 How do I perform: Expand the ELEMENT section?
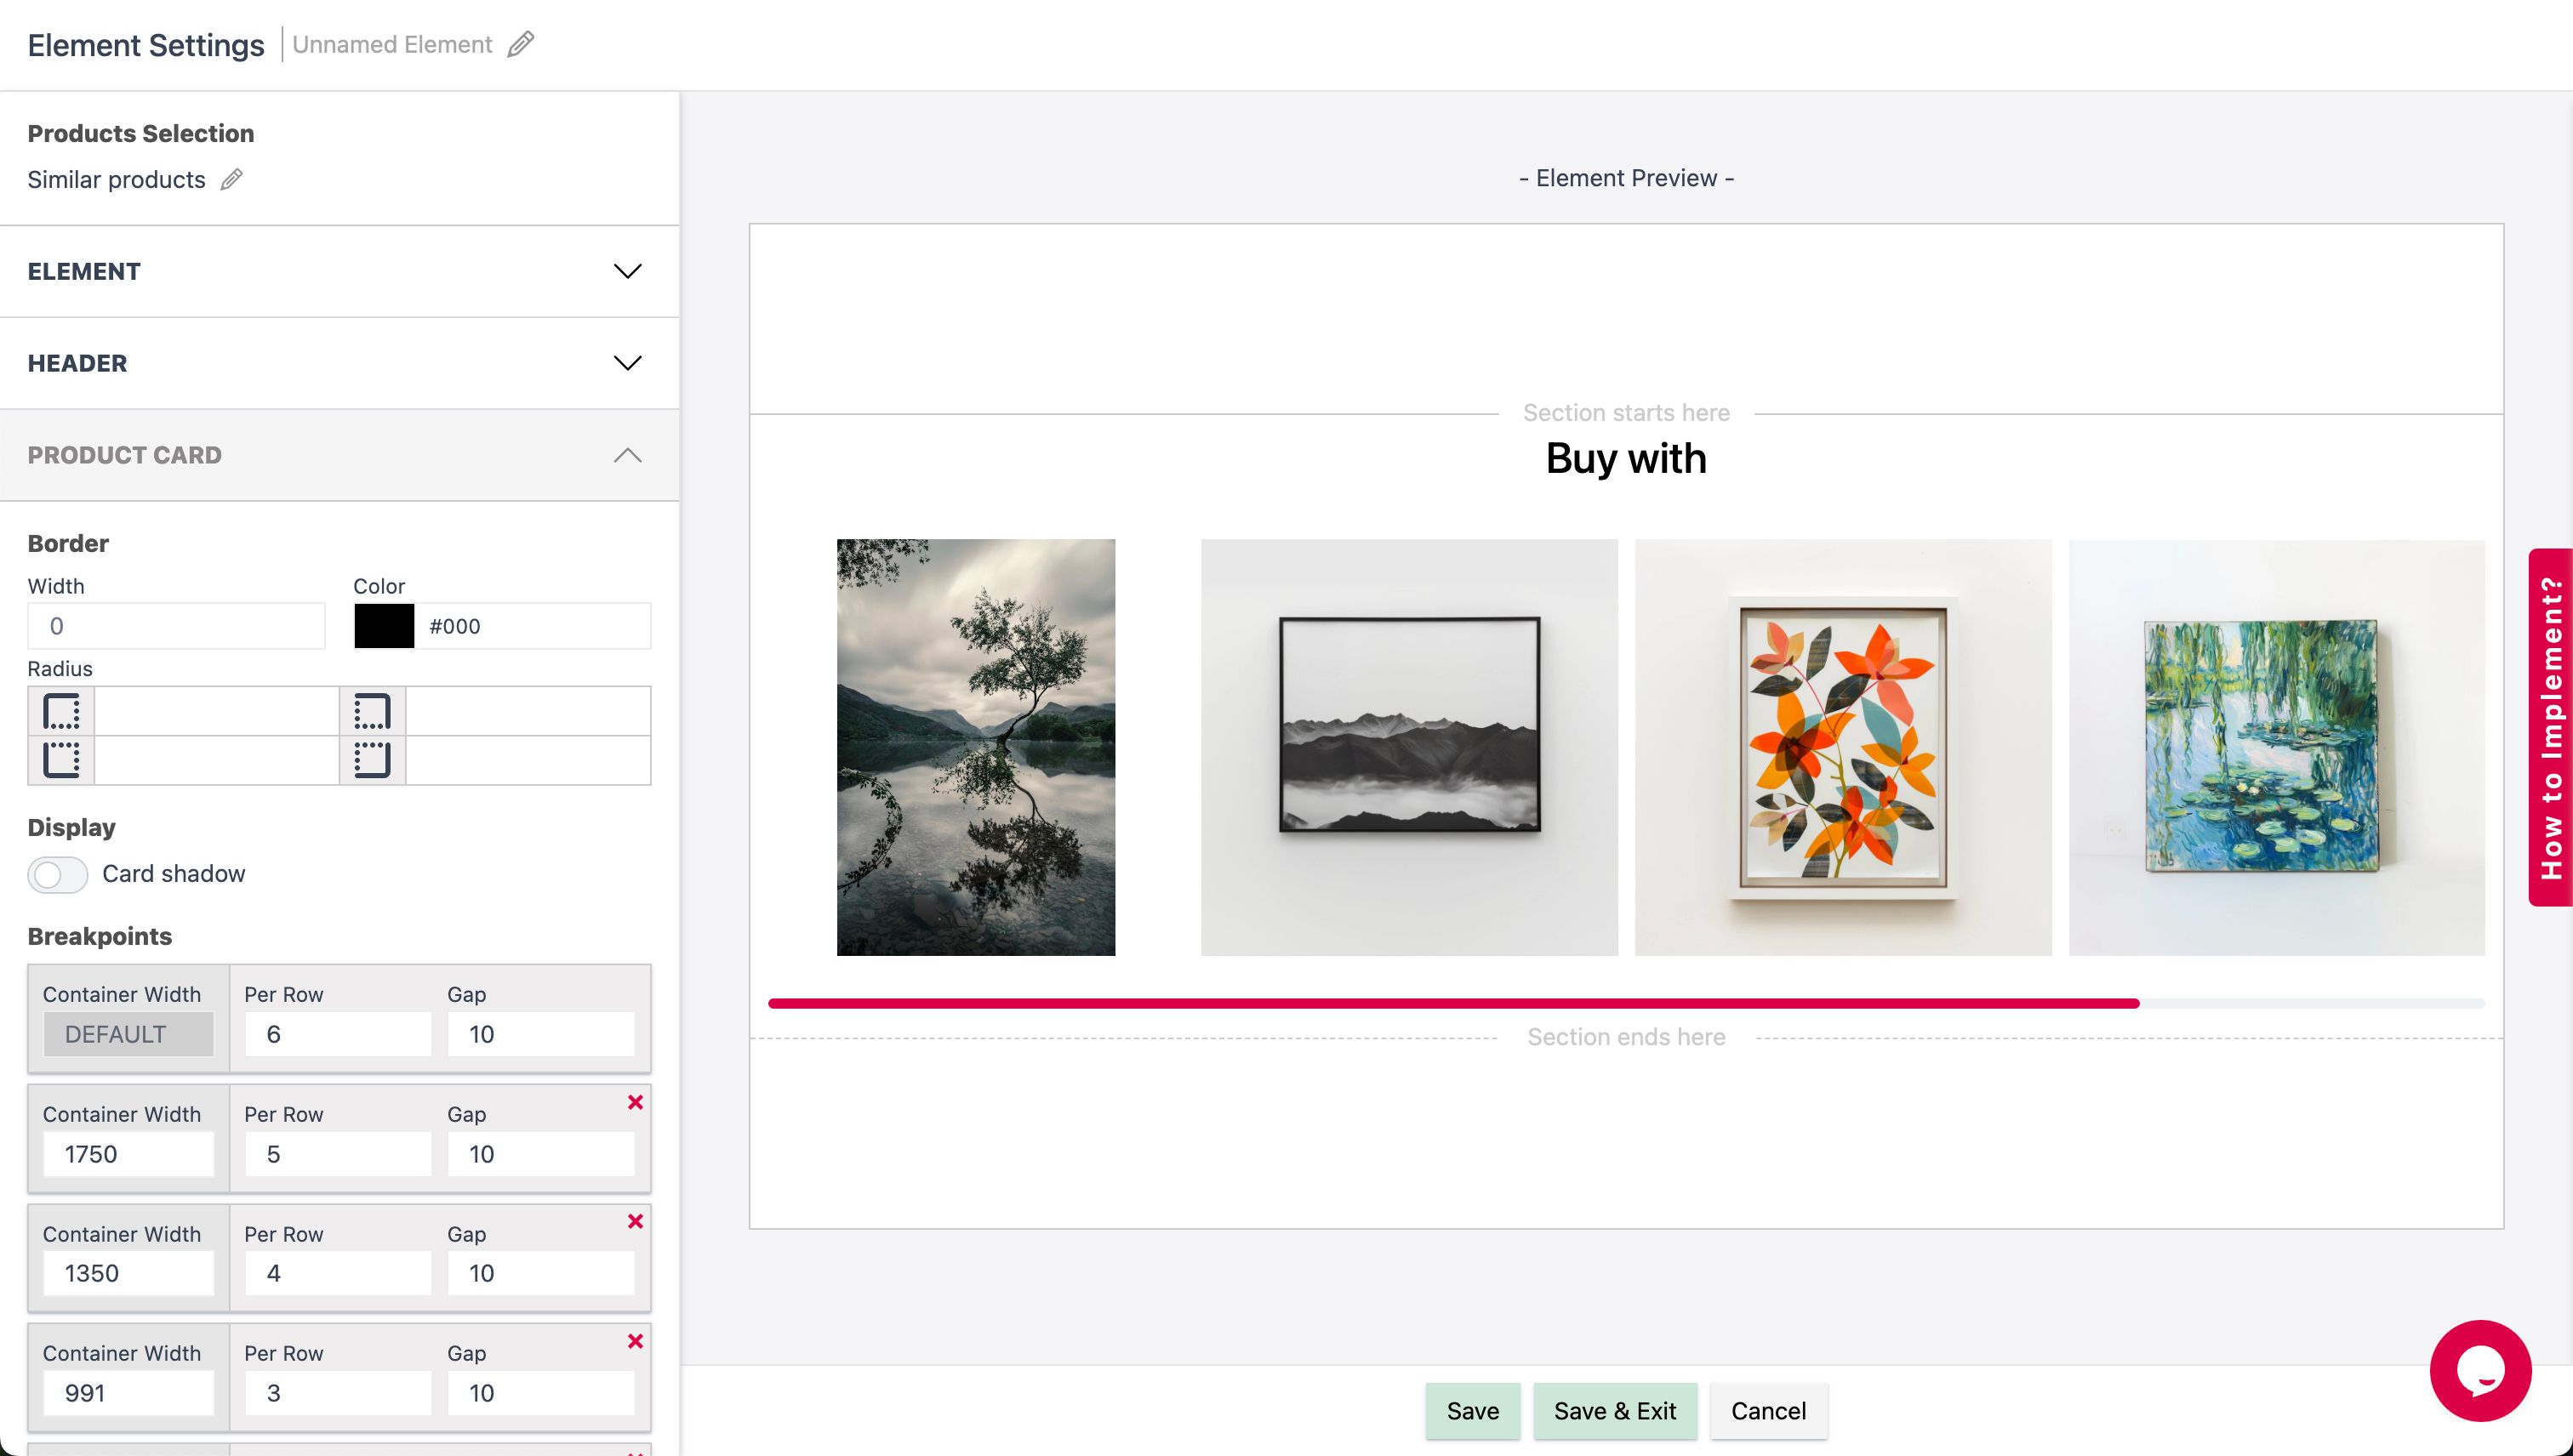(627, 272)
